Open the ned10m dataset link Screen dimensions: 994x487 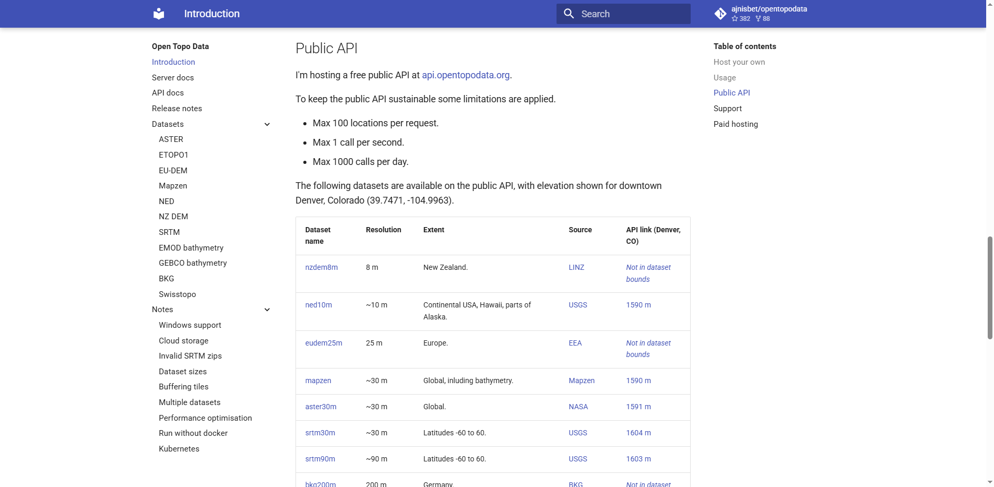(318, 305)
